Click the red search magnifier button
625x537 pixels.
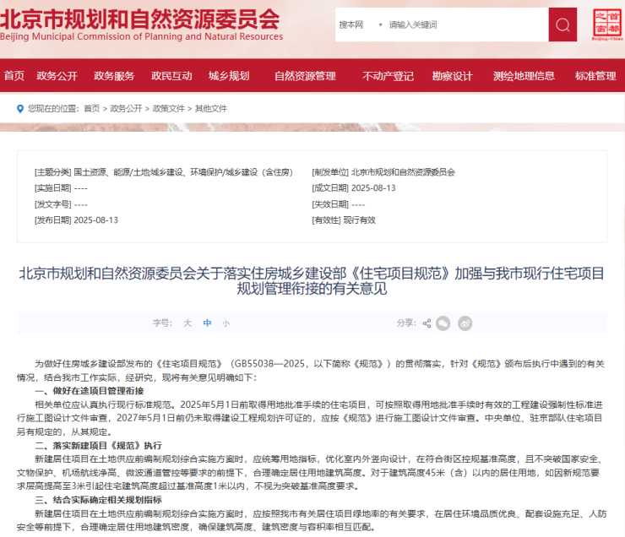point(562,24)
